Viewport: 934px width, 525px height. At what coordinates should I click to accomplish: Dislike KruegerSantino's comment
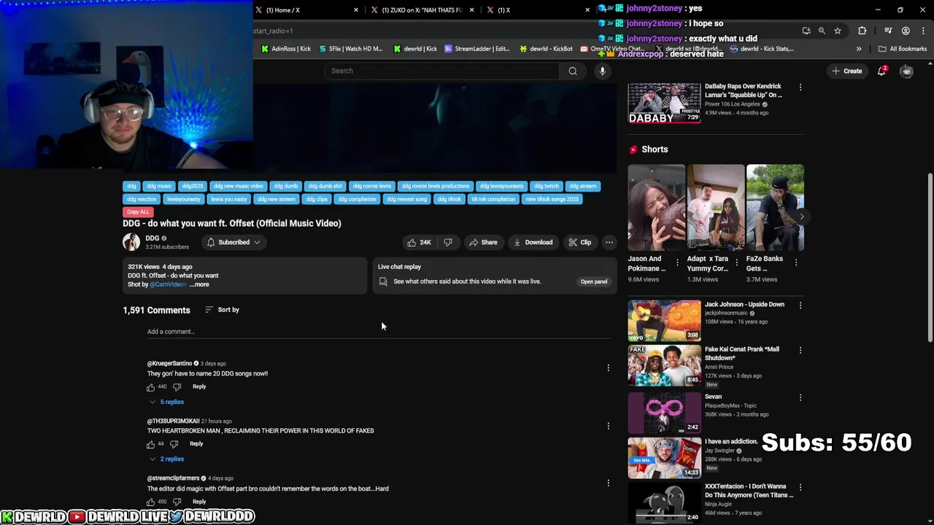coord(177,387)
